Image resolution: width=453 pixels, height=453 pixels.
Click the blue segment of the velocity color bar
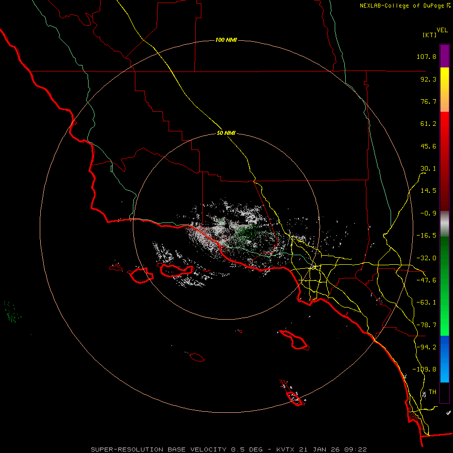coord(444,359)
